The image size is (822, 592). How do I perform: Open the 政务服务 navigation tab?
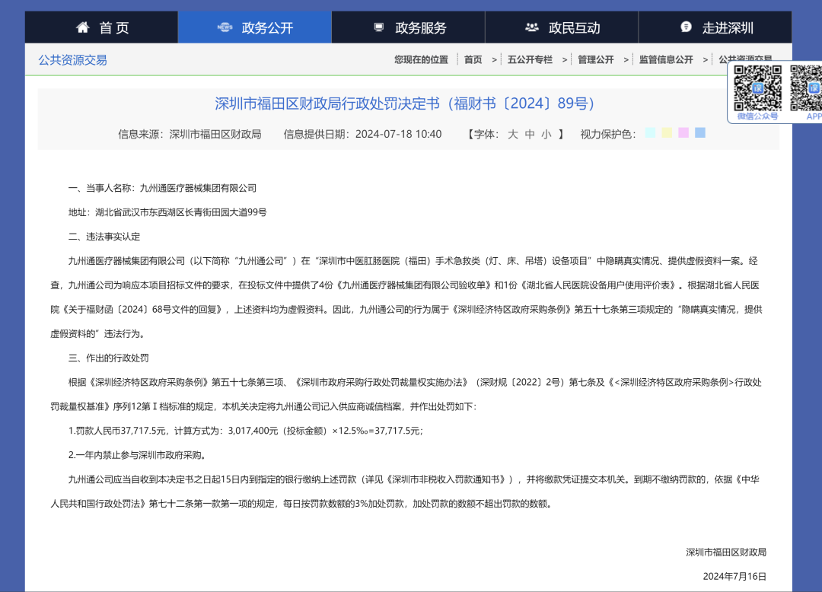point(420,28)
